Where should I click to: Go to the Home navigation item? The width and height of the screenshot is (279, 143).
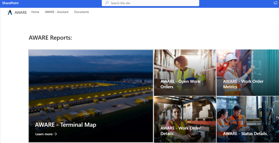click(x=35, y=12)
